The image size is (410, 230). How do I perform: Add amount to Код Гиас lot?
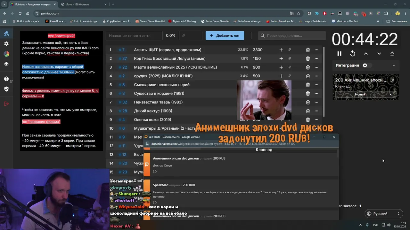coord(281,58)
